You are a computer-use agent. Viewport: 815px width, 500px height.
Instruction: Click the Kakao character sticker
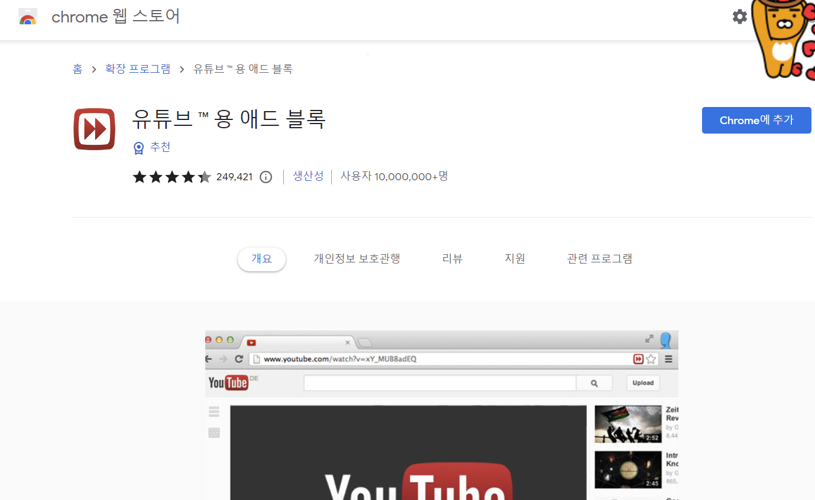(783, 39)
